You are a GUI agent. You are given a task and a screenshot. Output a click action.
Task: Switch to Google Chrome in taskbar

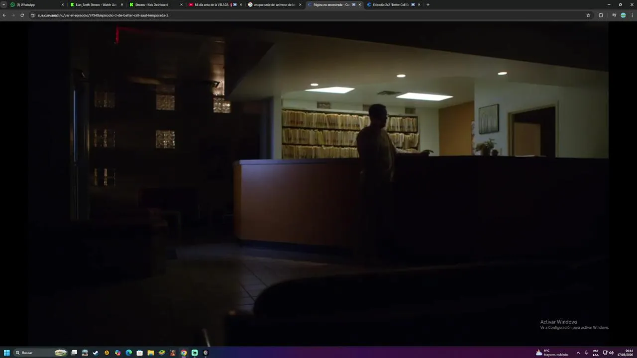[x=184, y=353]
